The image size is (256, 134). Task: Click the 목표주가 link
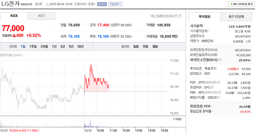(211, 69)
